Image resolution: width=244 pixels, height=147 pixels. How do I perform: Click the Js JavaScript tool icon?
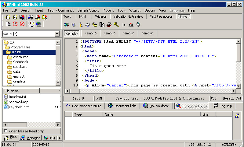click(124, 25)
